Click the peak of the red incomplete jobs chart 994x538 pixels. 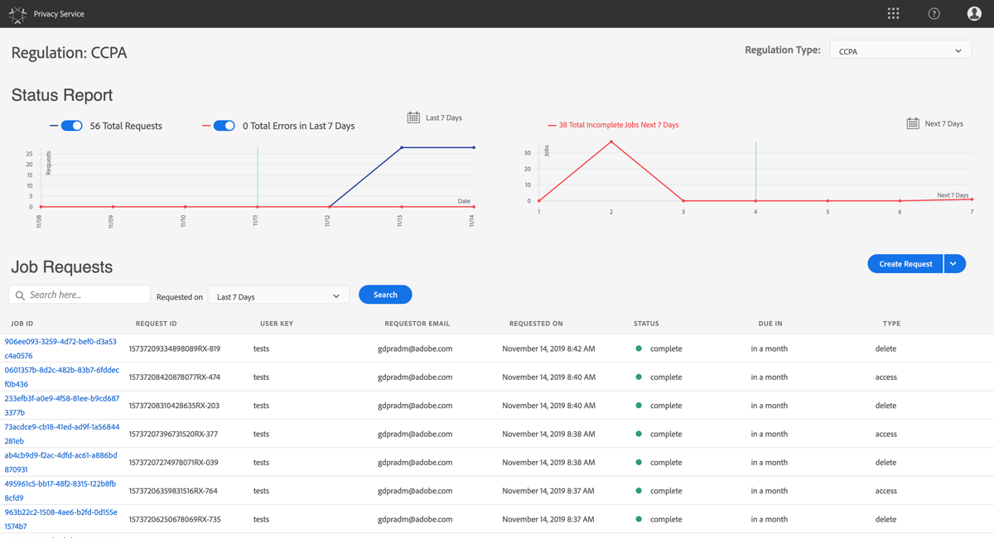[611, 142]
